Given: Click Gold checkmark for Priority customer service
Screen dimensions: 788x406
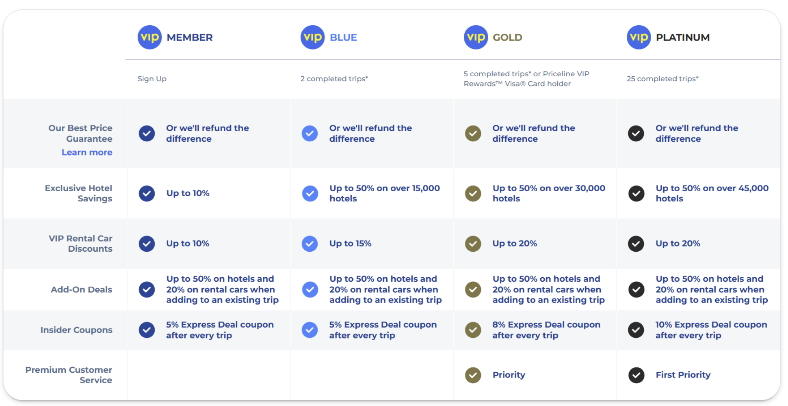Looking at the screenshot, I should pos(473,375).
